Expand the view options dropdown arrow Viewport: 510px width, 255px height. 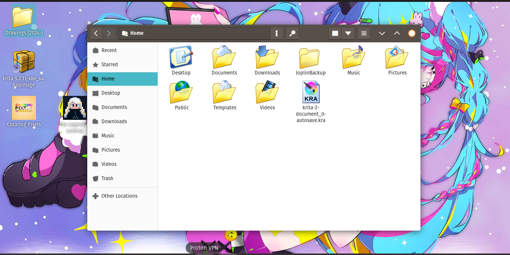coord(348,33)
